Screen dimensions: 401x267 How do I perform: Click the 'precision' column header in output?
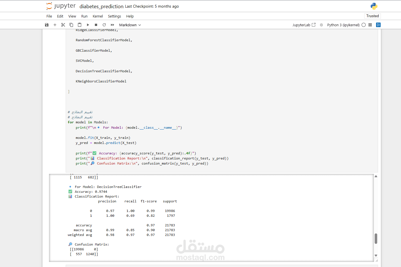[x=107, y=201]
